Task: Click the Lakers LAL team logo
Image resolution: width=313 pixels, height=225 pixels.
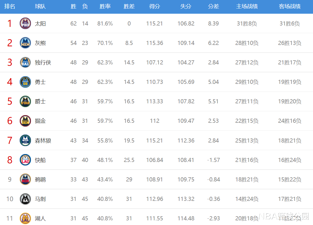Action: 25,218
